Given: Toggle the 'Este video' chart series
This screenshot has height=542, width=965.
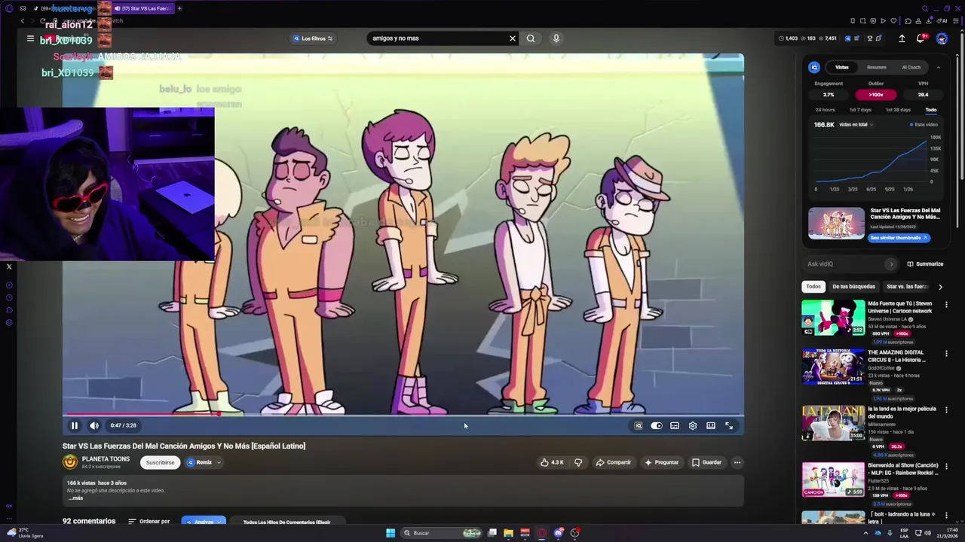Looking at the screenshot, I should (924, 124).
